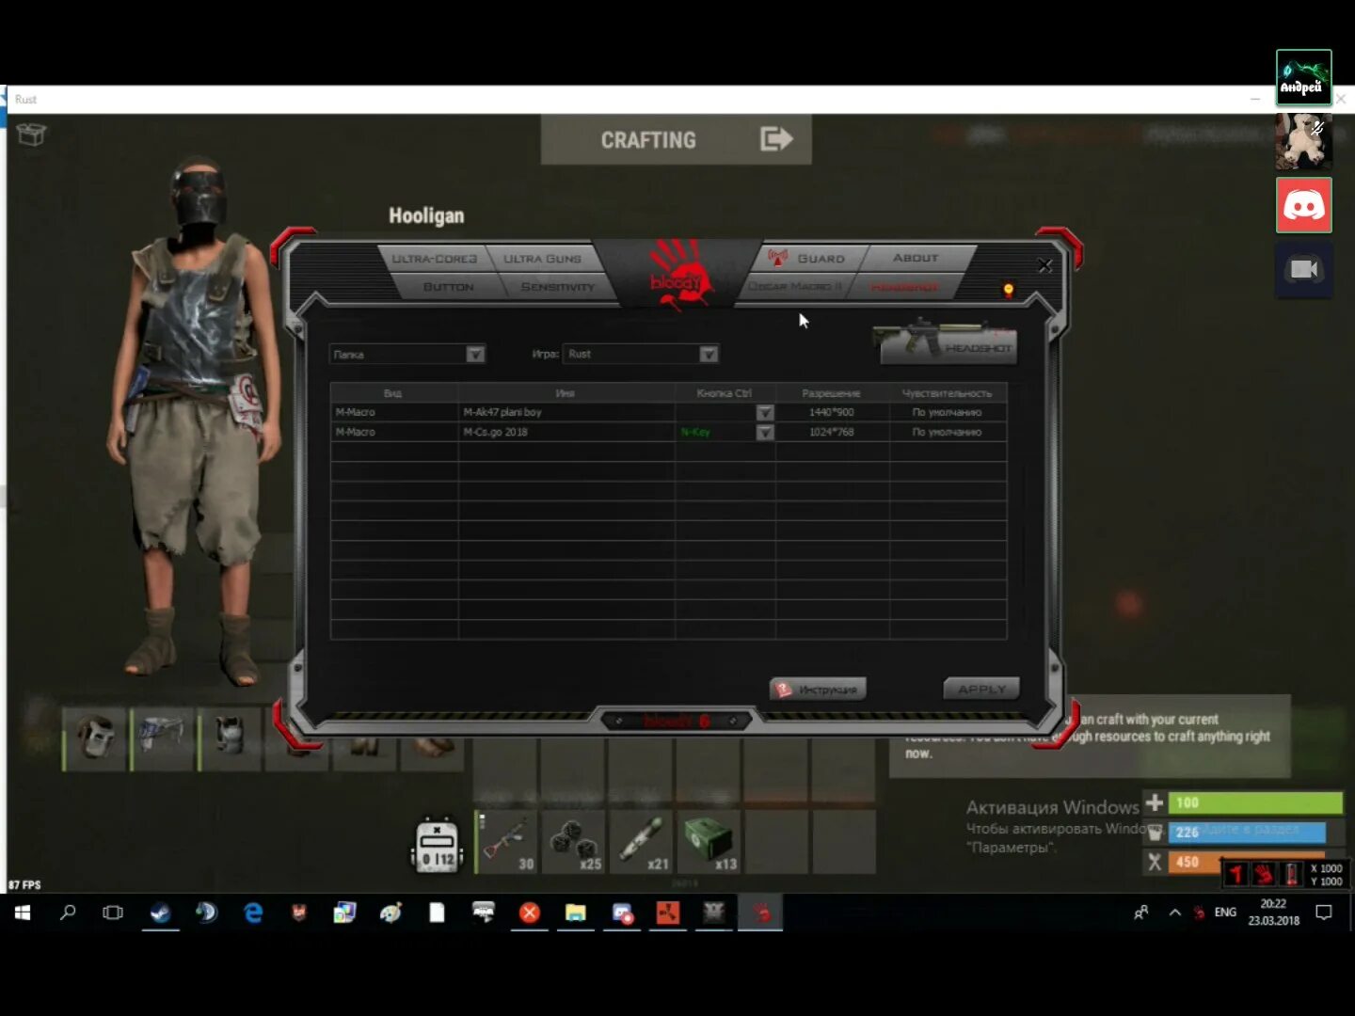Click the loot box icon in Rust

[x=31, y=135]
